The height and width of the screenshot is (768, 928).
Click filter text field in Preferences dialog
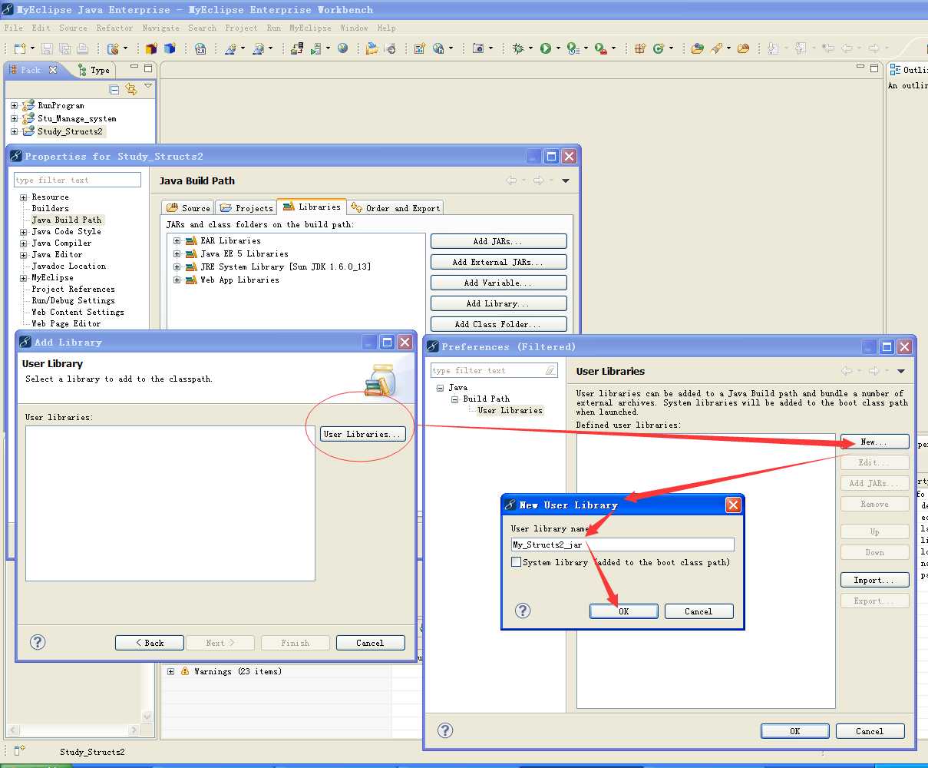point(494,370)
